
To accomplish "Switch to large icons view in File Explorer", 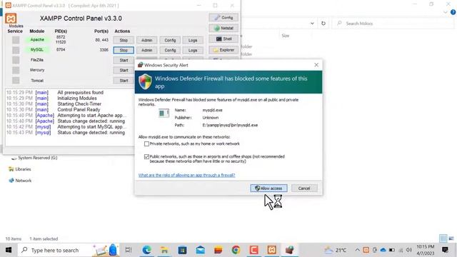I will tap(451, 238).
